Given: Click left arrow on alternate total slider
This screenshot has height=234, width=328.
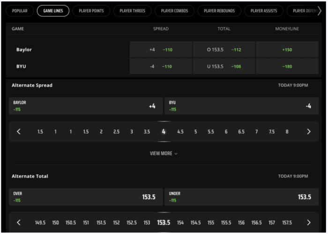Looking at the screenshot, I should [19, 222].
